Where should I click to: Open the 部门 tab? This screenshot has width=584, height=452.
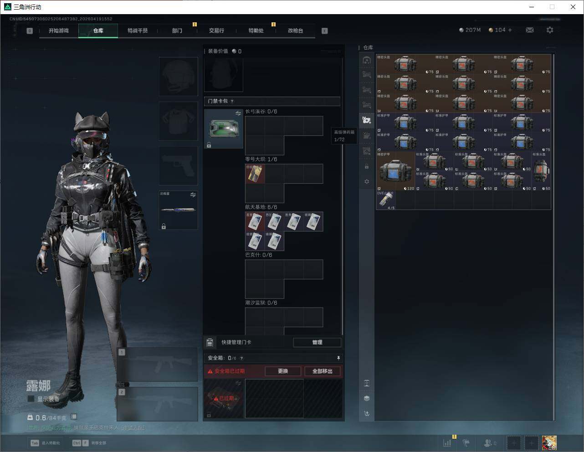click(177, 31)
